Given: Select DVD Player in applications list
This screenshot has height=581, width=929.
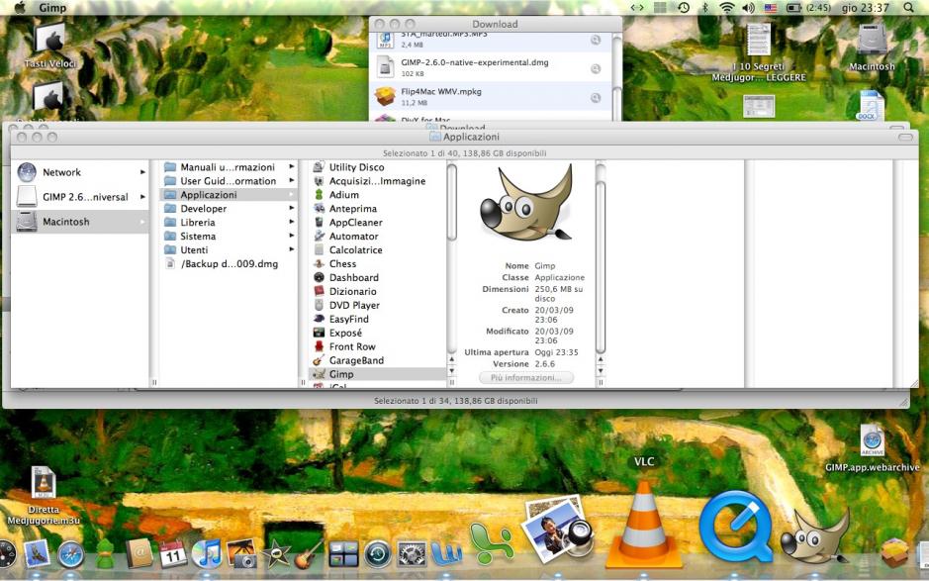Looking at the screenshot, I should (377, 305).
